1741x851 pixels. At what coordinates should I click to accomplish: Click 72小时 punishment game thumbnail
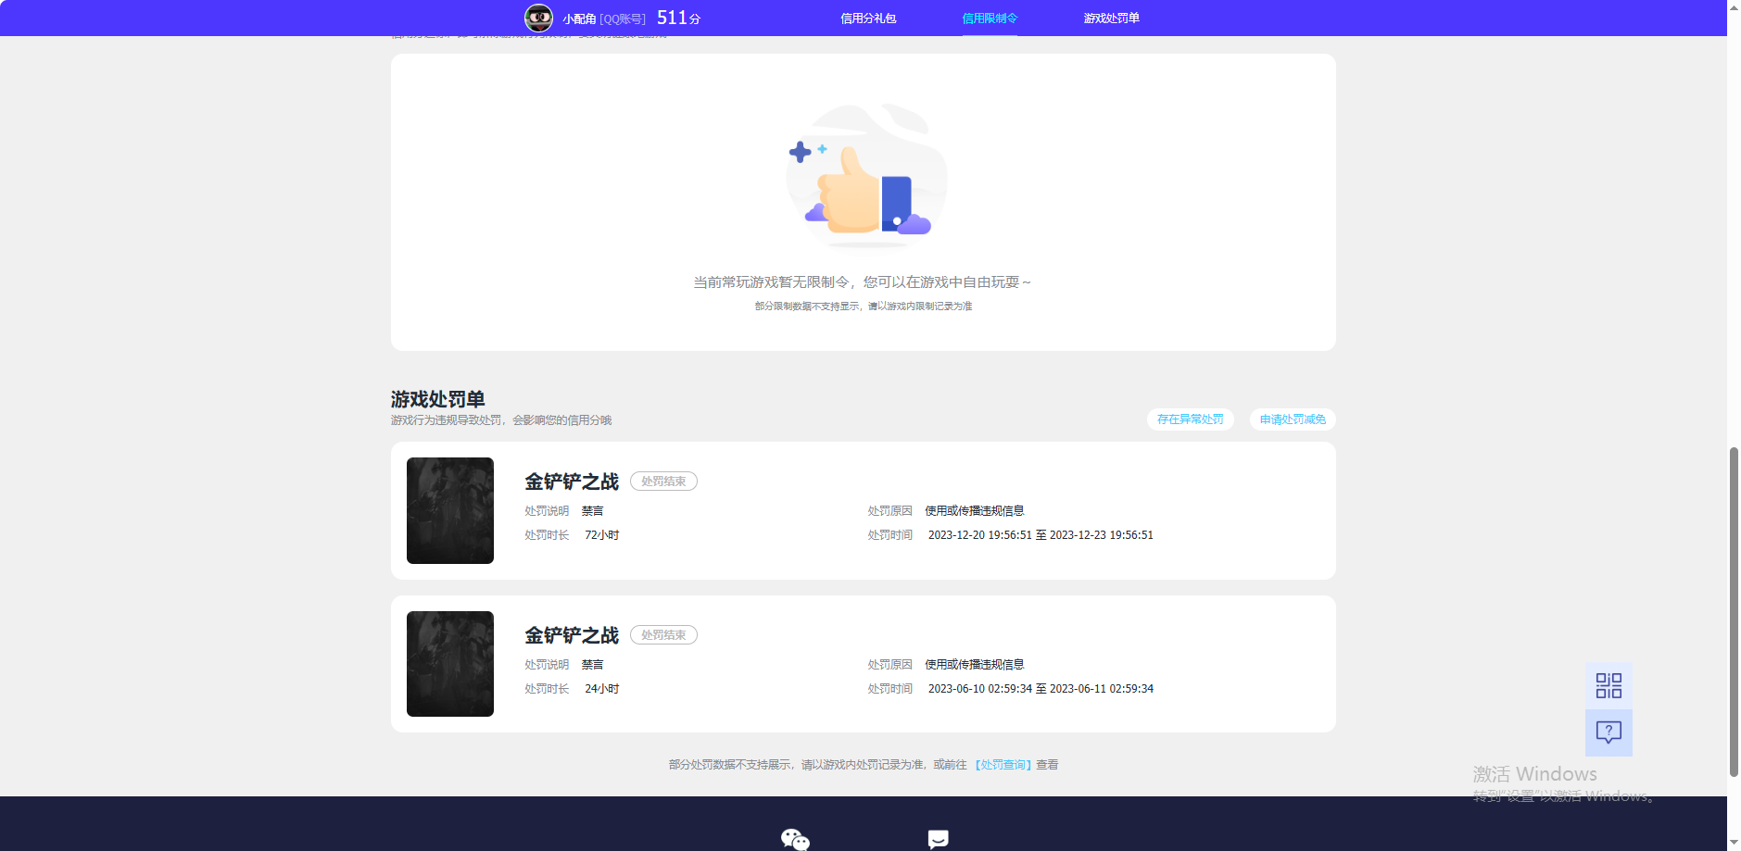[x=450, y=510]
